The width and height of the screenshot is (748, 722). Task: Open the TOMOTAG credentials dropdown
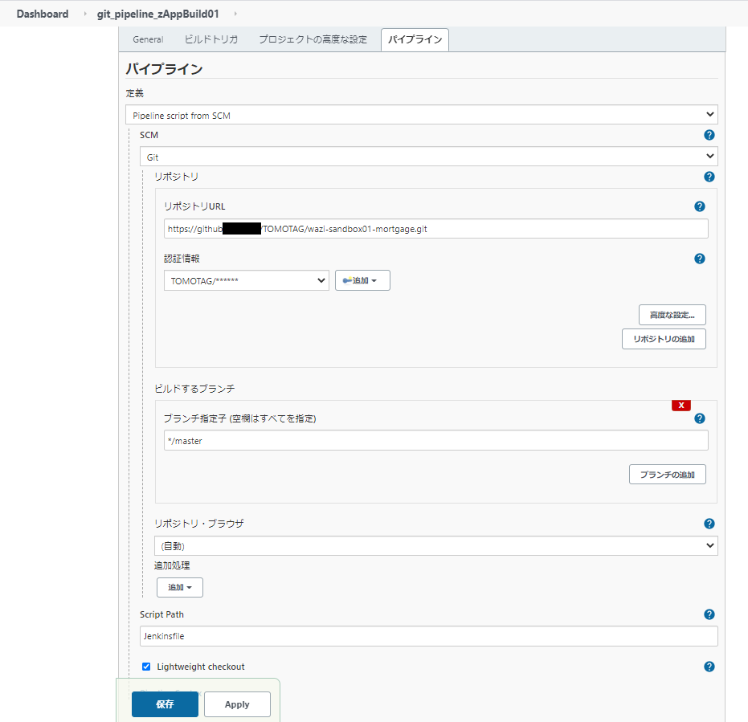coord(246,280)
